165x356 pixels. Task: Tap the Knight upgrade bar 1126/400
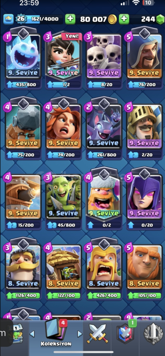point(23,295)
